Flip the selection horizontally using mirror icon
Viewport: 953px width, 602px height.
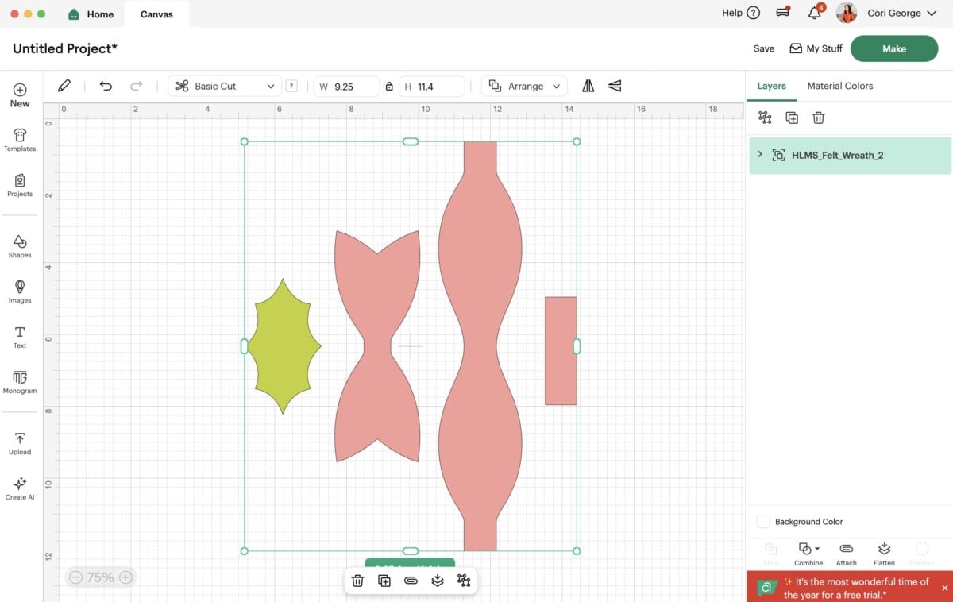[587, 86]
